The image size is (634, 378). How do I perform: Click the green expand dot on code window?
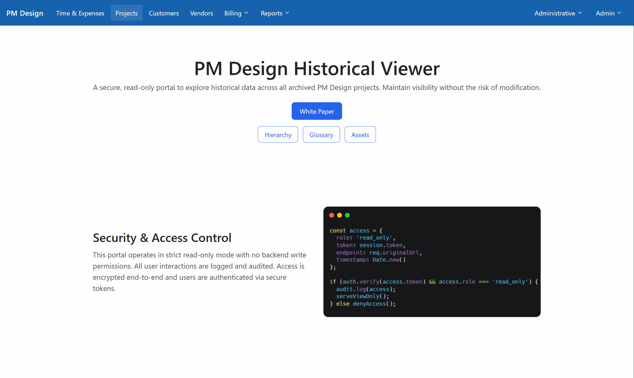point(347,215)
